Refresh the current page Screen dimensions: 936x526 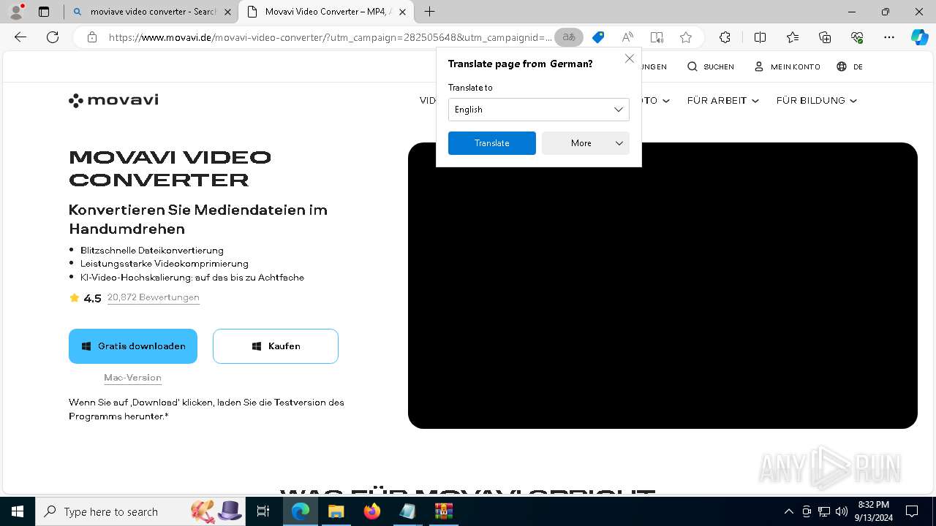[x=53, y=37]
